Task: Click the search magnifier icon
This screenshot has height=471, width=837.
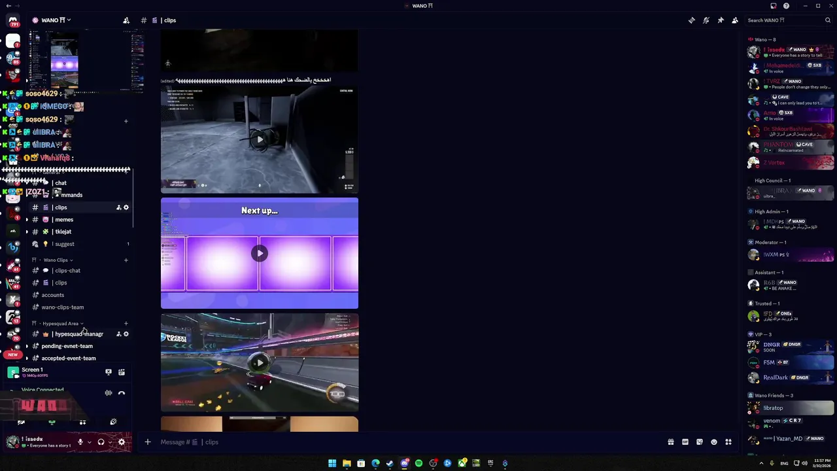Action: [827, 20]
